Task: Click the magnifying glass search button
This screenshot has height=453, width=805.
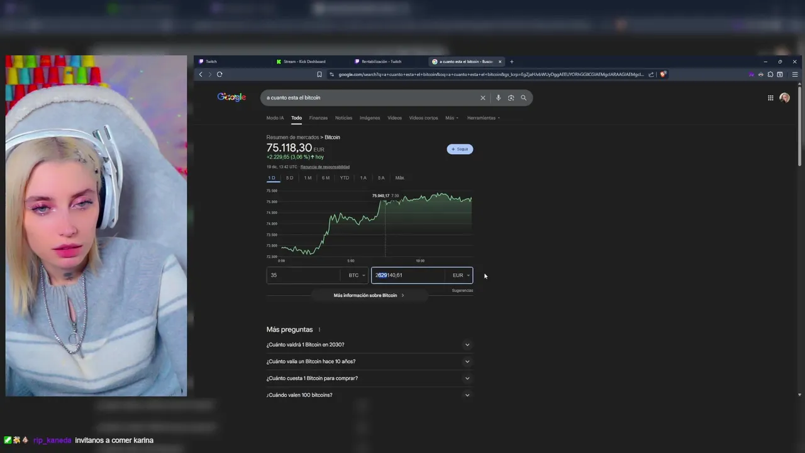Action: 523,98
